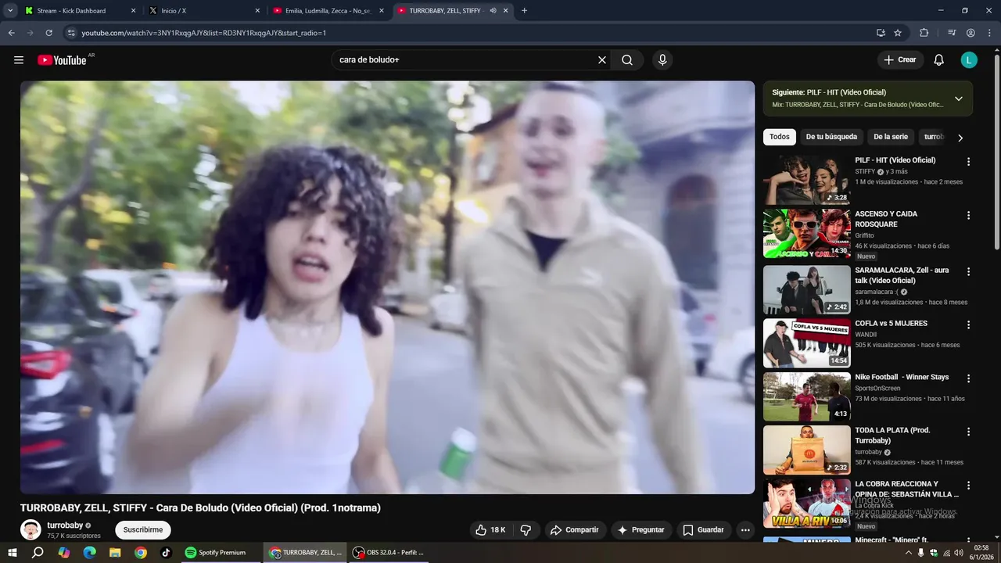The height and width of the screenshot is (563, 1001).
Task: Click Guardar to save video
Action: 704,530
